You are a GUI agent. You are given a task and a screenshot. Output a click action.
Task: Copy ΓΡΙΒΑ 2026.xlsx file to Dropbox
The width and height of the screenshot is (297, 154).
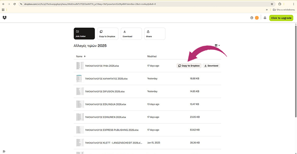189,66
